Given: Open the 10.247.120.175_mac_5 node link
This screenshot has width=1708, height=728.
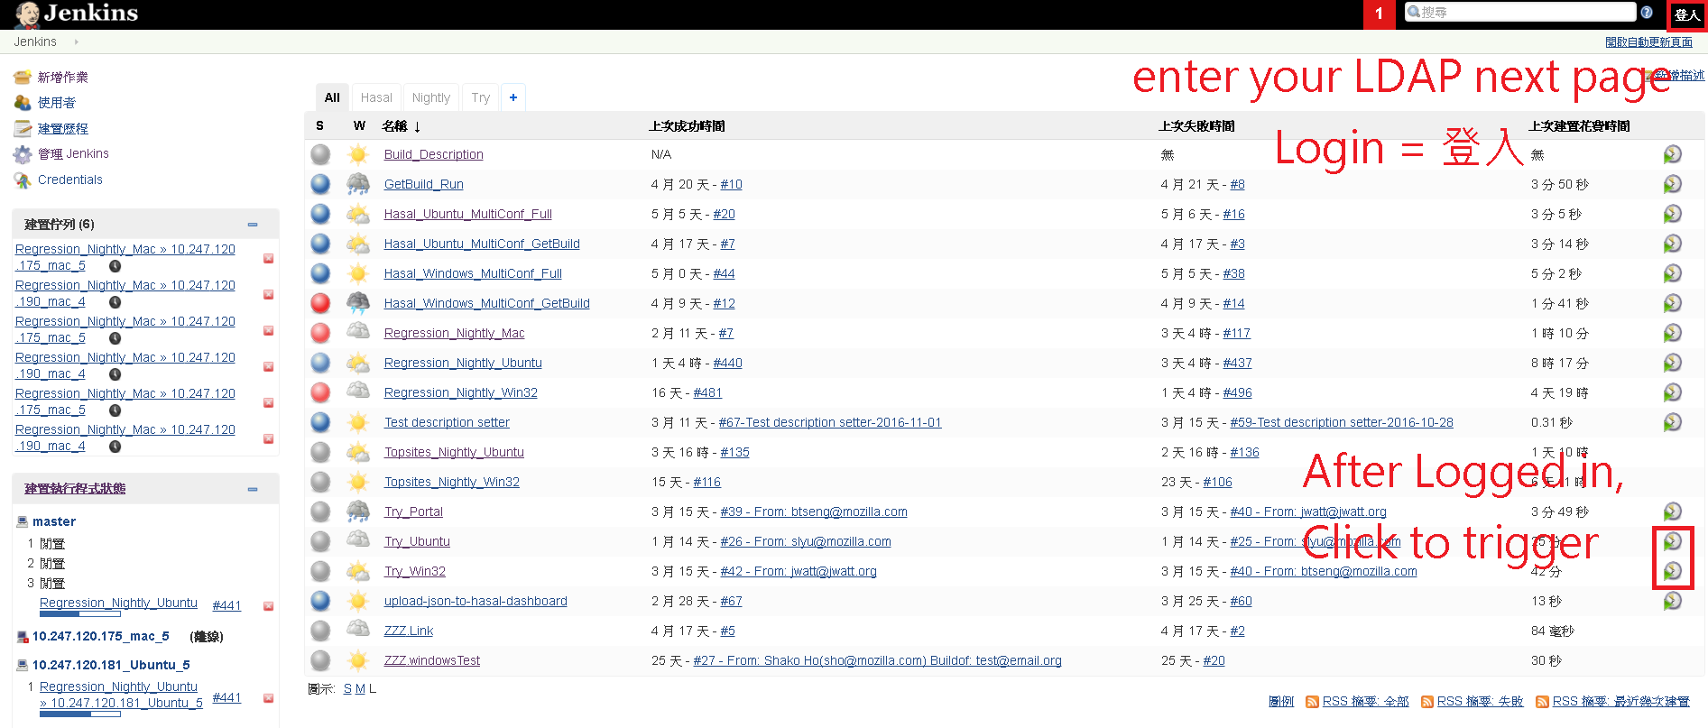Looking at the screenshot, I should (101, 636).
